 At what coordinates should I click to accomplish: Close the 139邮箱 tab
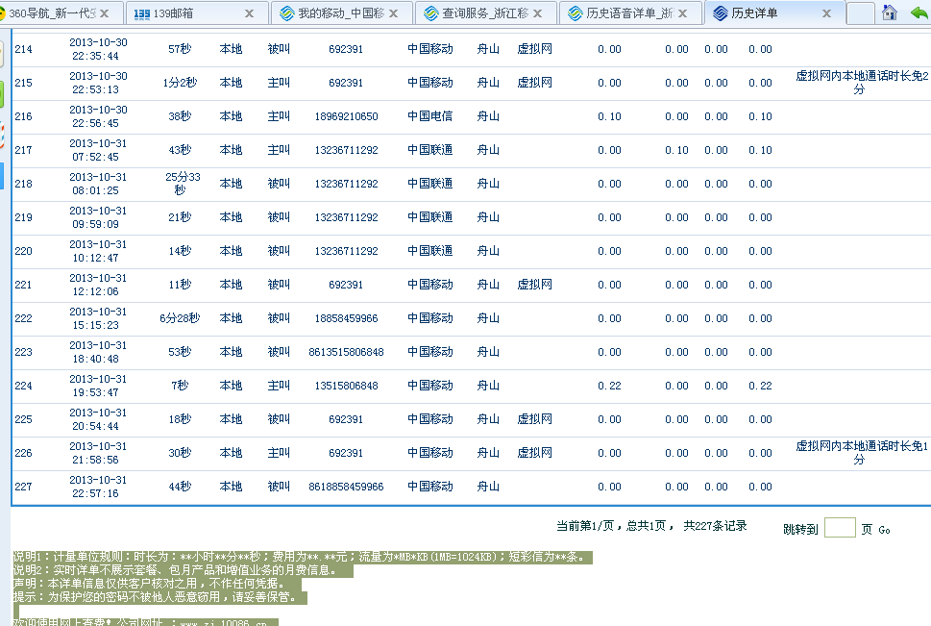click(x=250, y=14)
